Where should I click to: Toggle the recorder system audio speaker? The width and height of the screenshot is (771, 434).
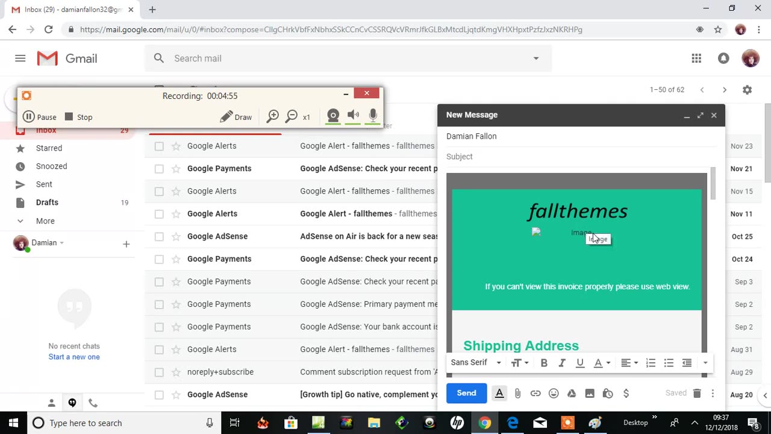click(354, 116)
